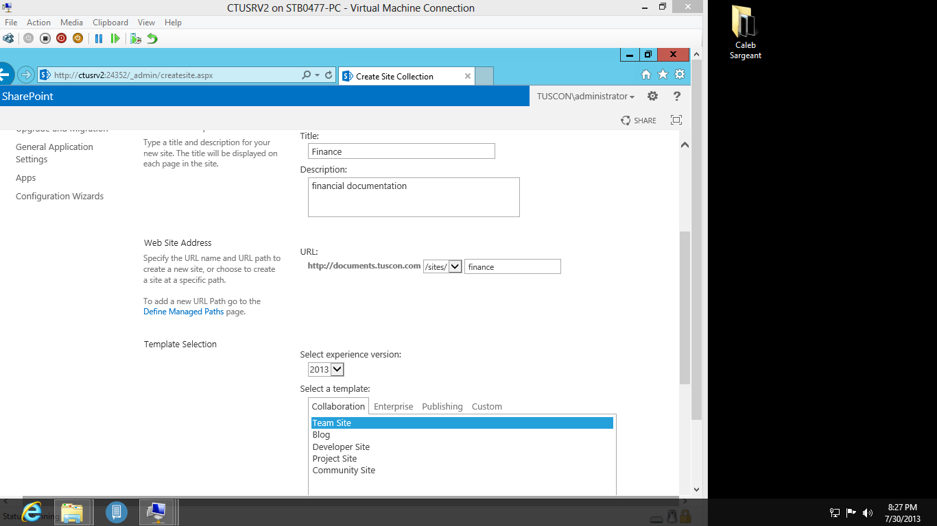The image size is (937, 526).
Task: Select the Blog template
Action: 462,435
